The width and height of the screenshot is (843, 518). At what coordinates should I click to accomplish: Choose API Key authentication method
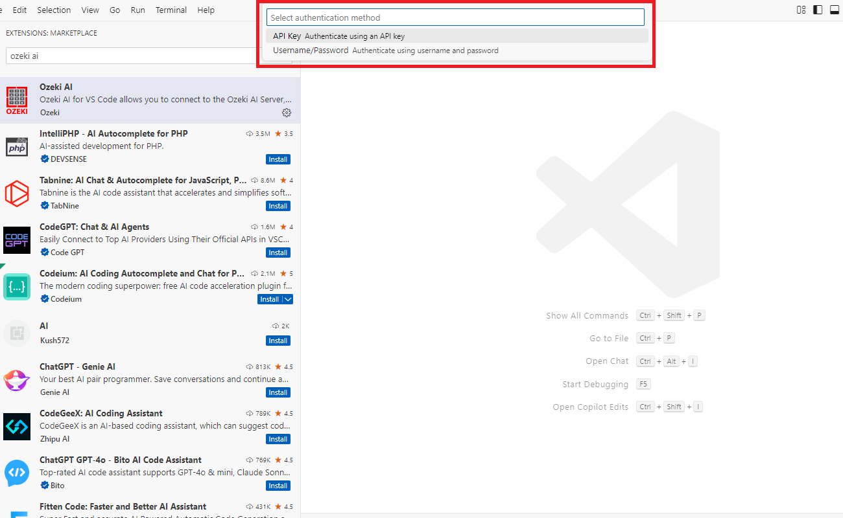(457, 36)
